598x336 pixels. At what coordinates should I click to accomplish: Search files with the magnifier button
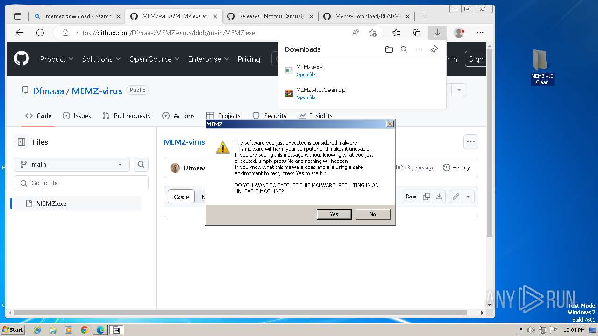[x=141, y=164]
